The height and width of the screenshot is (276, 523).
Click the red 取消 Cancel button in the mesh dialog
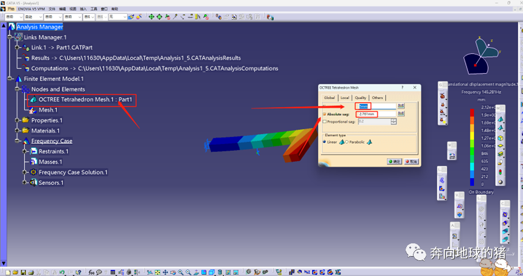[411, 161]
